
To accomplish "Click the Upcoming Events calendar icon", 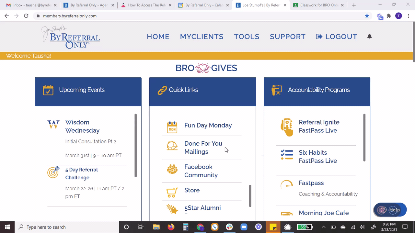I will (x=48, y=90).
